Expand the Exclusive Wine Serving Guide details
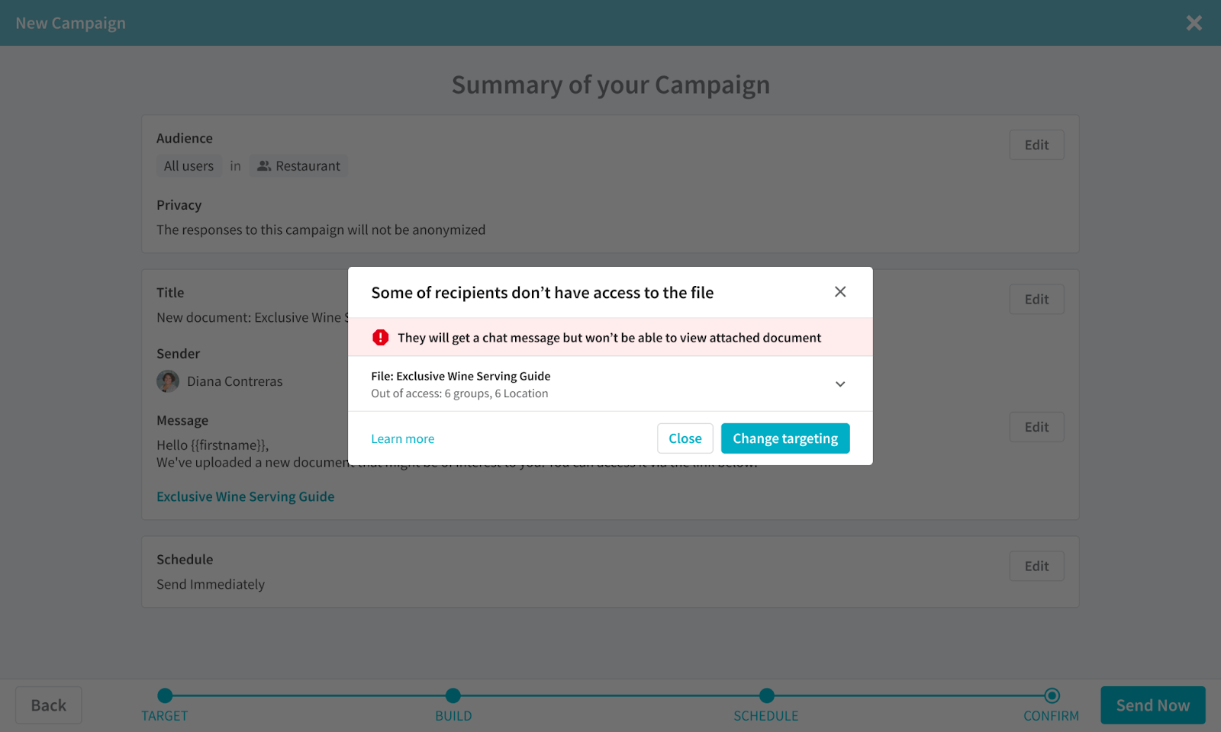Image resolution: width=1221 pixels, height=732 pixels. (x=840, y=384)
